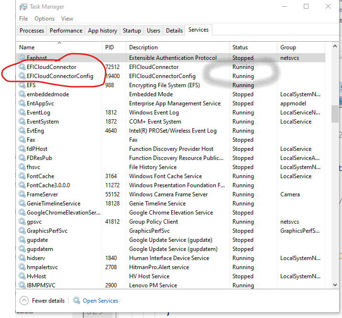Select the Eaphost service row
The height and width of the screenshot is (318, 342).
pyautogui.click(x=171, y=57)
